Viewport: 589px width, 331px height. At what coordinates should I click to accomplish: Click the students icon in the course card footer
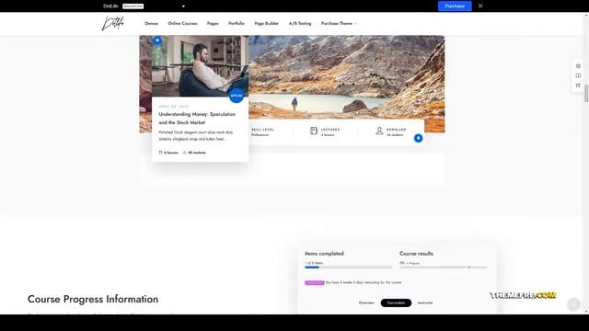pyautogui.click(x=184, y=153)
